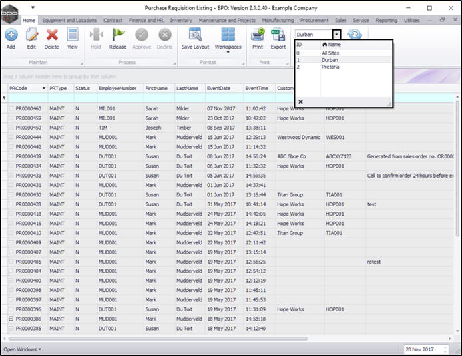Click the vertical scrollbar of the grid

tap(457, 168)
